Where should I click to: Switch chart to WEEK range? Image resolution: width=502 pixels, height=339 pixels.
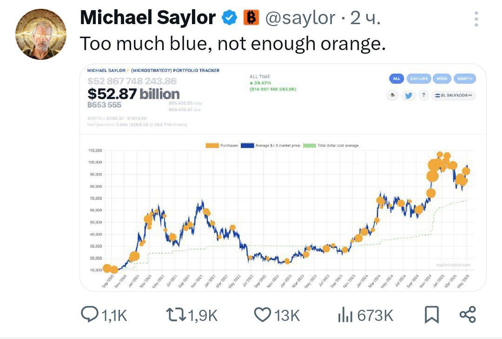(442, 78)
